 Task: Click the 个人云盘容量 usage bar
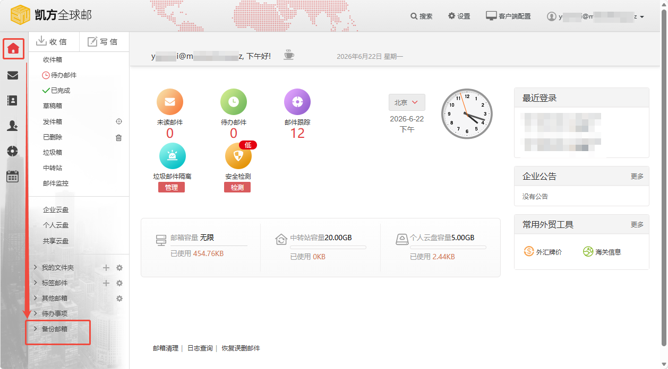pos(448,248)
